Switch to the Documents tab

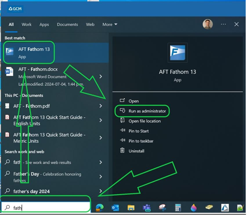tap(67, 25)
